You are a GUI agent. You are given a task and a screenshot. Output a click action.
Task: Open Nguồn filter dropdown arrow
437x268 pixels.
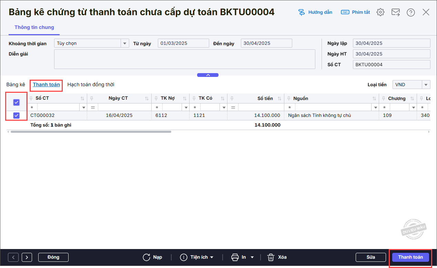click(375, 108)
